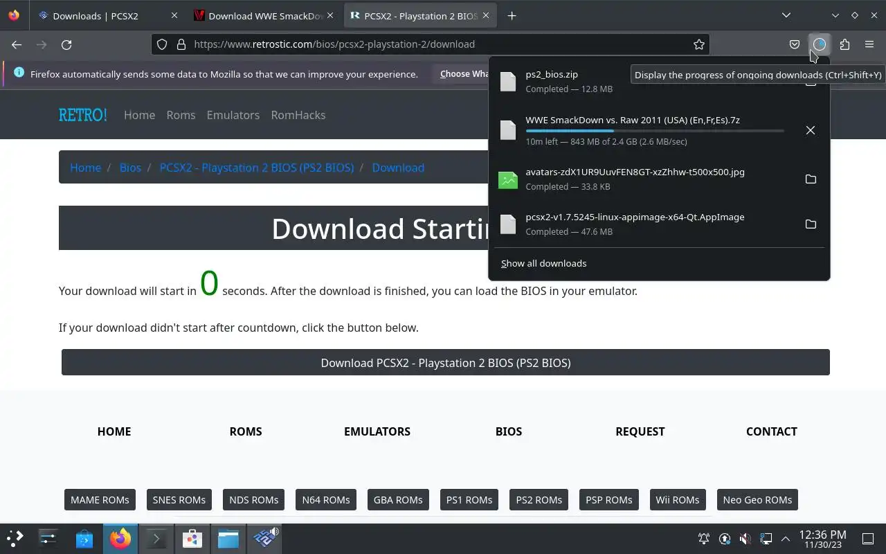This screenshot has height=554, width=886.
Task: Follow the Bios breadcrumb link
Action: click(130, 168)
